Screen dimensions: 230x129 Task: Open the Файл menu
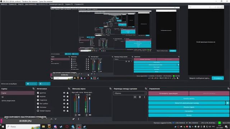[4, 4]
